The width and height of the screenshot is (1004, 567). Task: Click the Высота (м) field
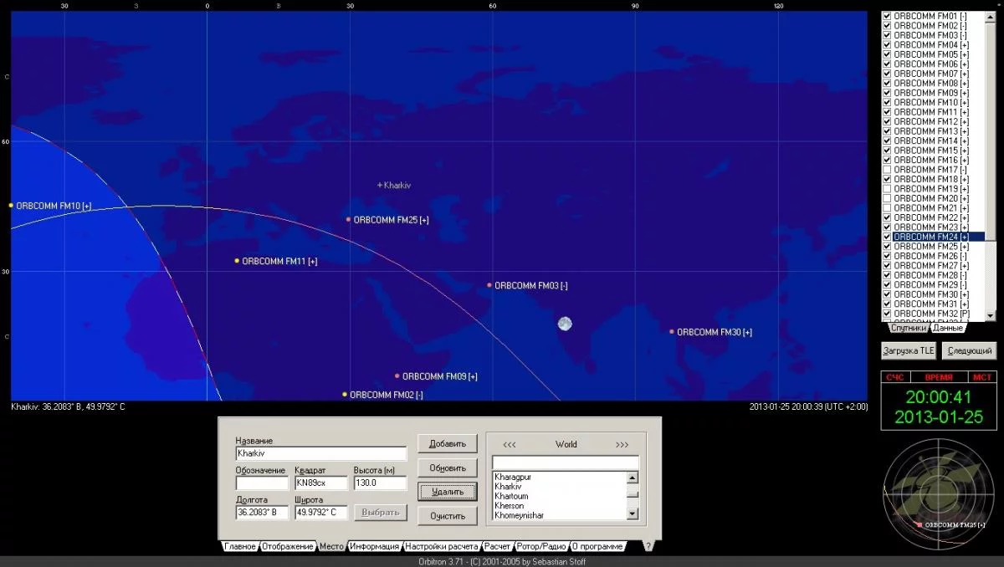[x=380, y=483]
